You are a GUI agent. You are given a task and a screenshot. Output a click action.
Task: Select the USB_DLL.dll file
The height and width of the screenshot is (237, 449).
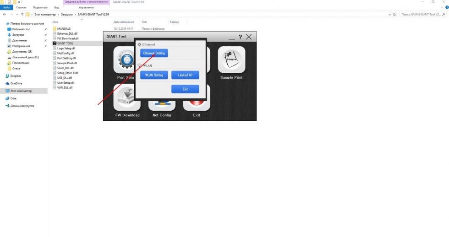(x=65, y=78)
